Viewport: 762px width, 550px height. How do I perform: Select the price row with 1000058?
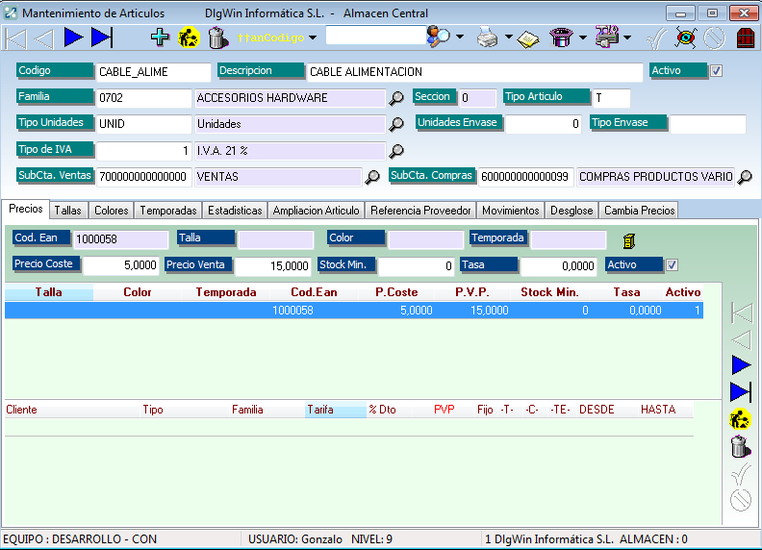354,311
